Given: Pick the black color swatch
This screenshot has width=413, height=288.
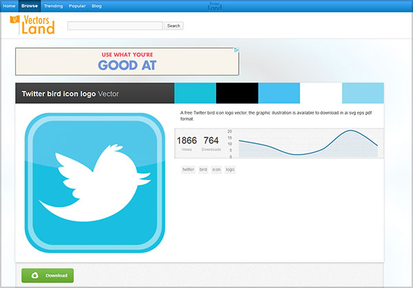Looking at the screenshot, I should coord(237,93).
